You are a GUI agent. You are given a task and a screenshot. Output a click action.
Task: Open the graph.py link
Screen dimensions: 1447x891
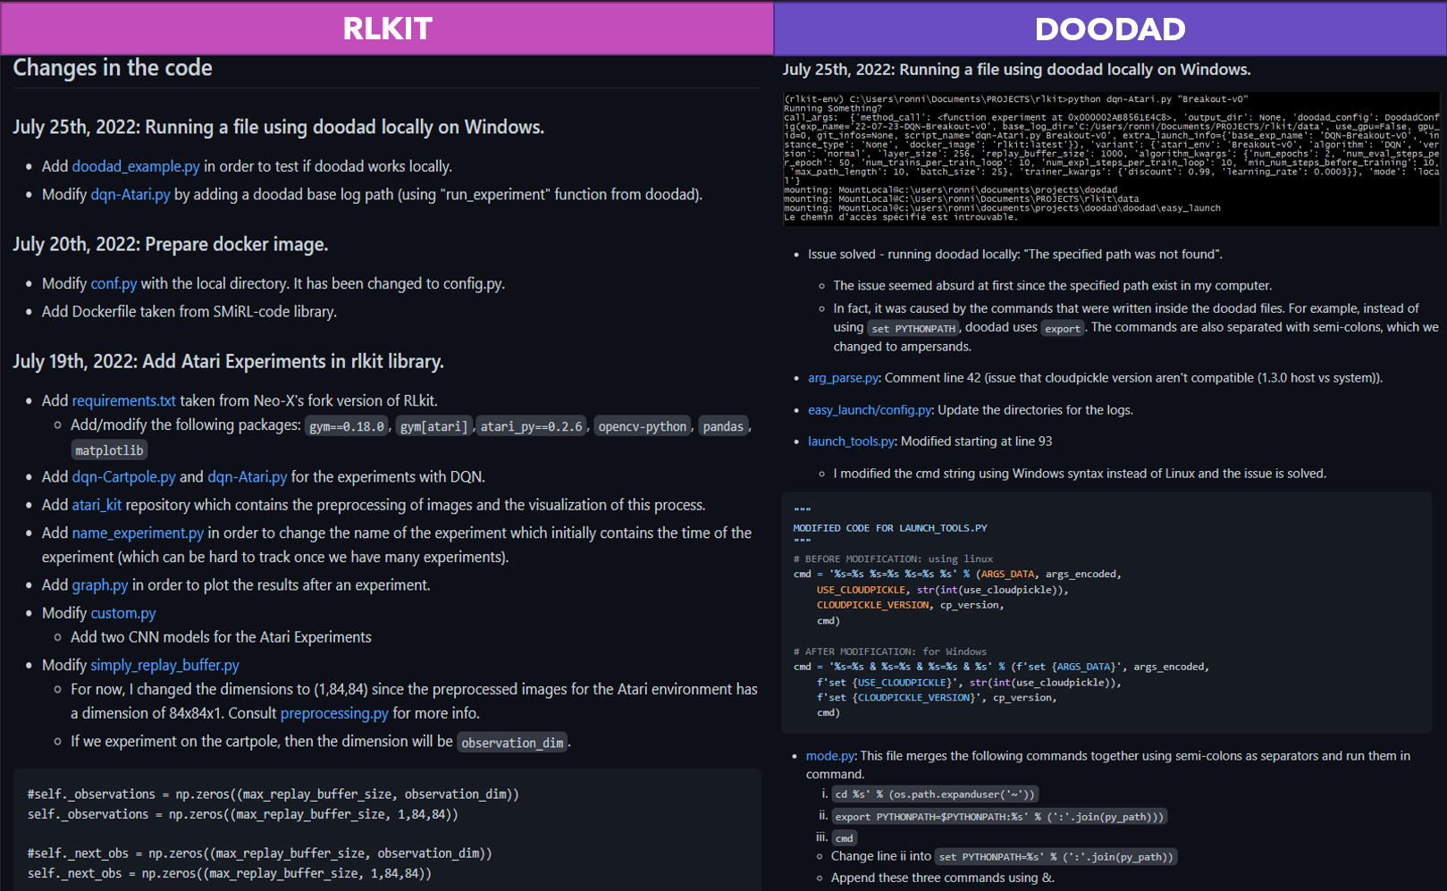point(99,584)
